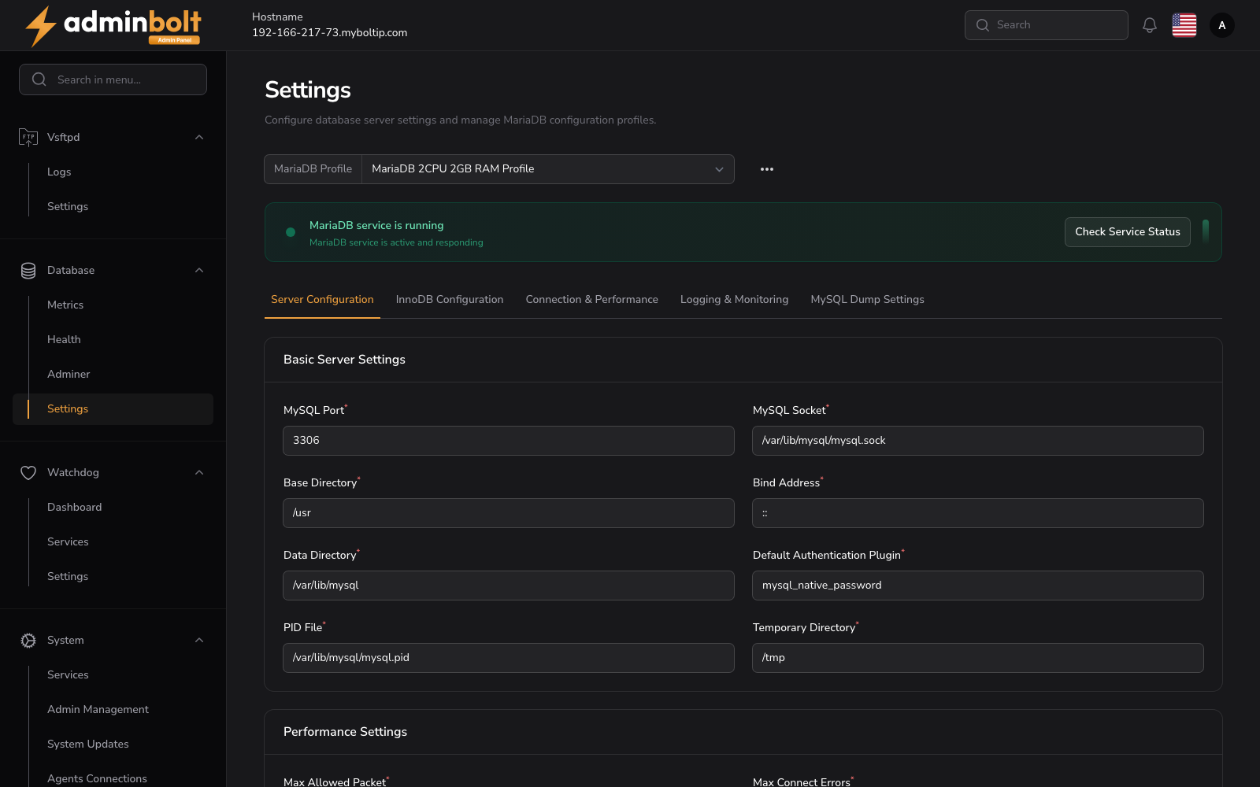Open Vsftpd Settings

click(68, 206)
